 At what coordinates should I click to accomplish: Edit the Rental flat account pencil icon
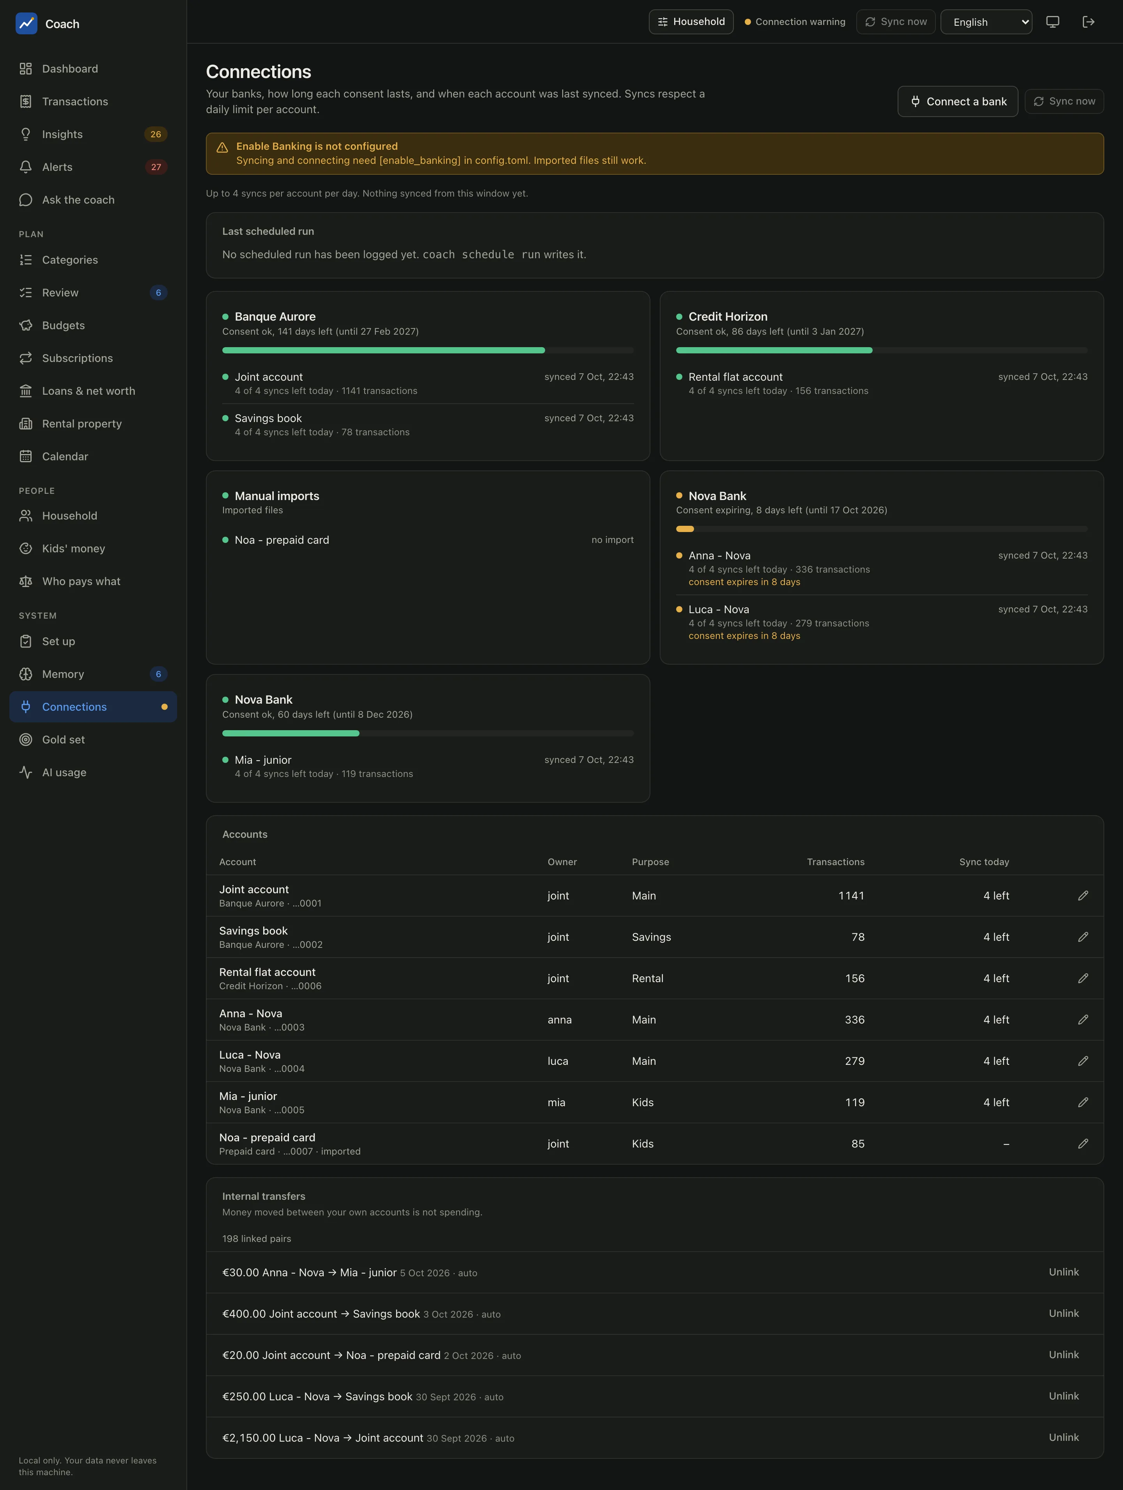coord(1082,978)
